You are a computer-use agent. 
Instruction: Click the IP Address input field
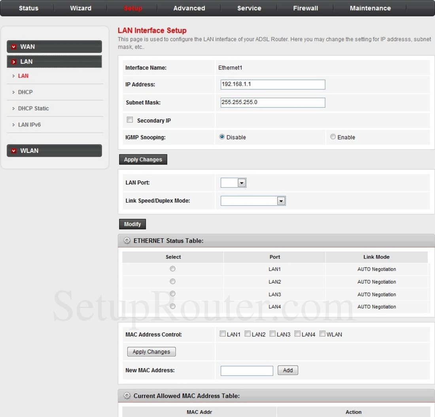point(272,84)
